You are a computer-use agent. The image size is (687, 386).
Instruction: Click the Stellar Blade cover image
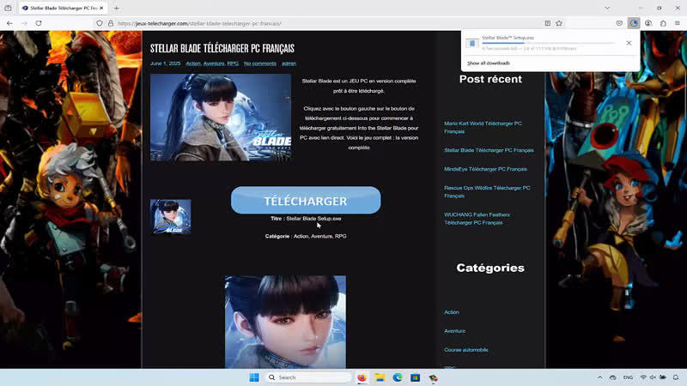[x=221, y=118]
